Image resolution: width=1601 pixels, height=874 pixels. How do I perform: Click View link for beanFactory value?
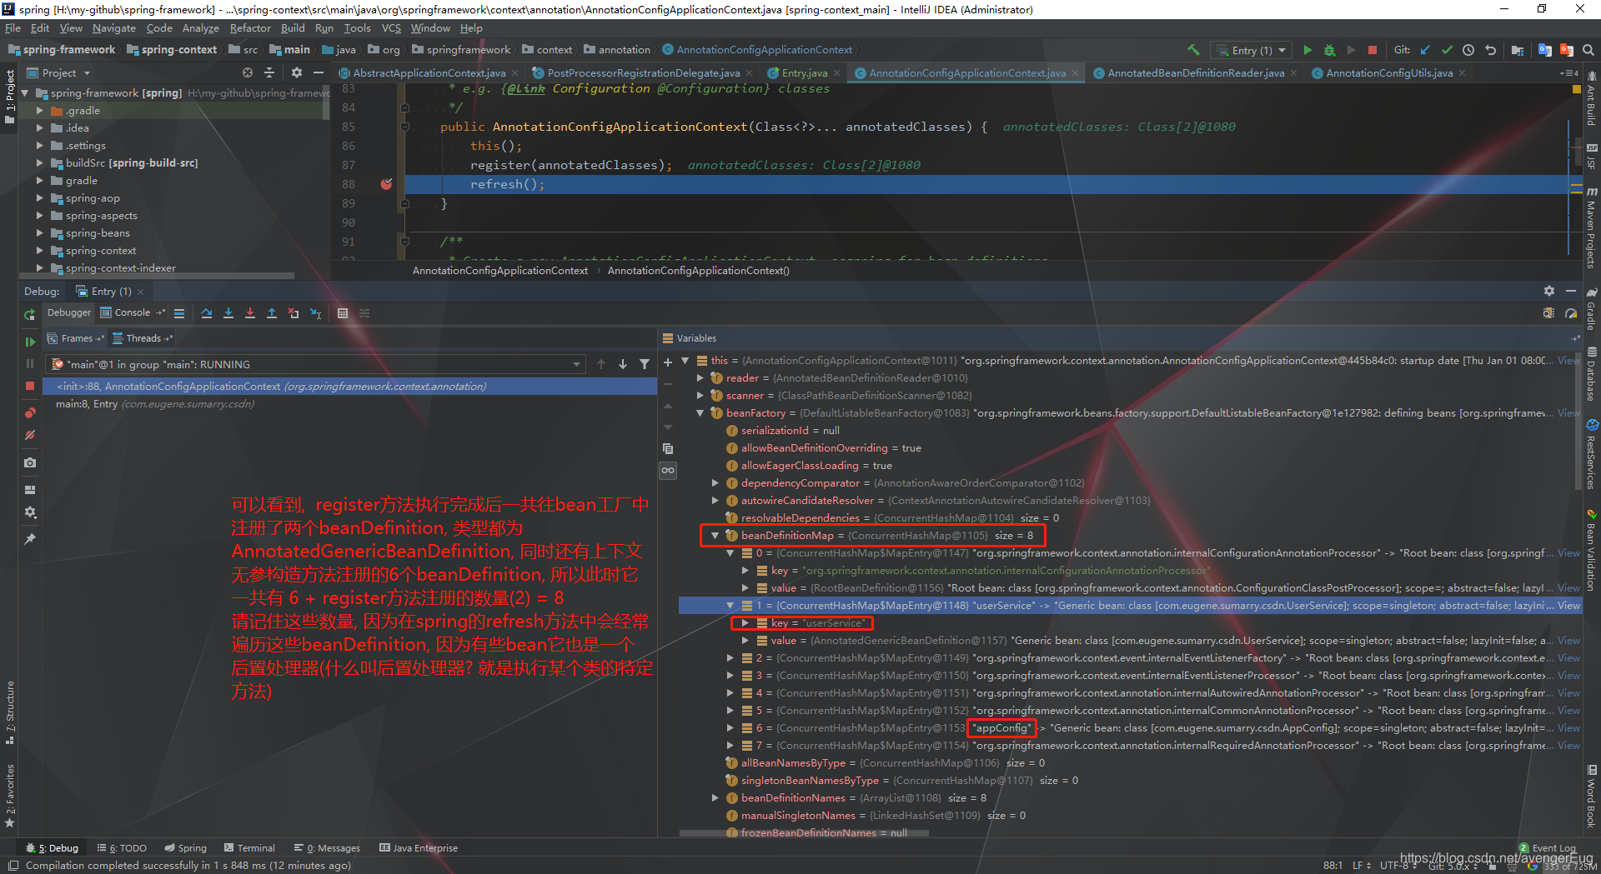(1568, 413)
